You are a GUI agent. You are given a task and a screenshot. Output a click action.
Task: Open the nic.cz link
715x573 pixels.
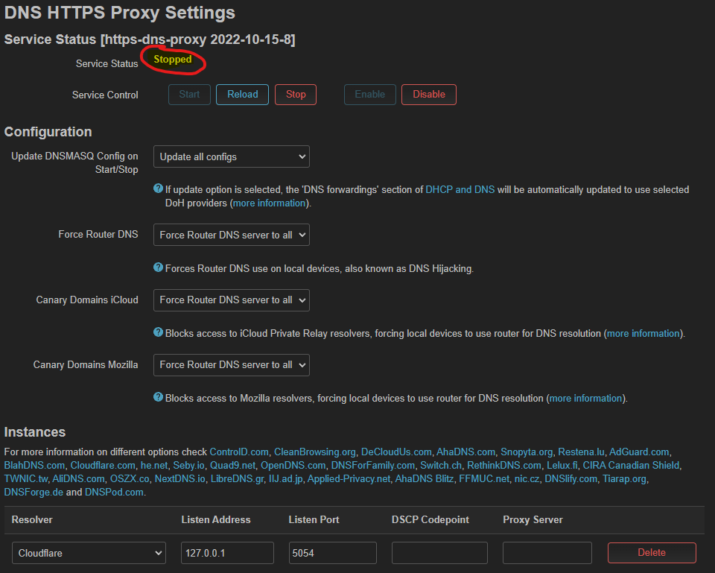pyautogui.click(x=527, y=479)
